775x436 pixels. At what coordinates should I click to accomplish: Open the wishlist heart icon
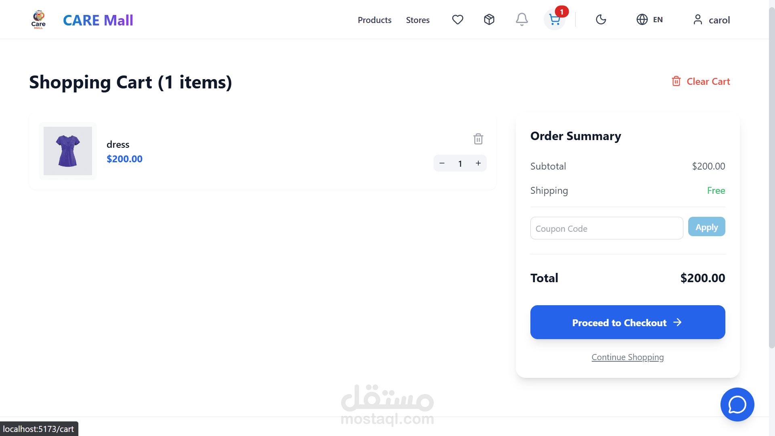[x=457, y=19]
